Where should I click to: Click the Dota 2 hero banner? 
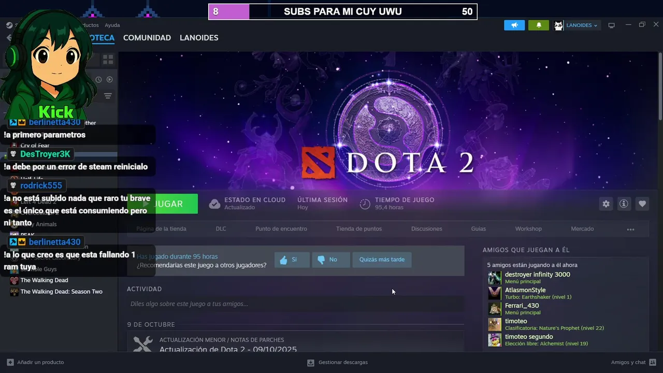[x=388, y=120]
